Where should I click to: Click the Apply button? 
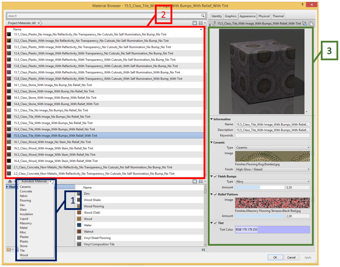point(308,257)
